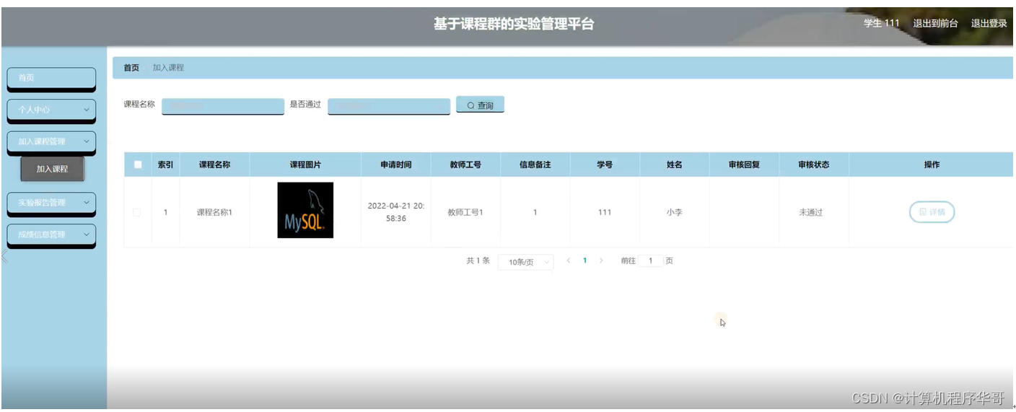Click 加入课程 in the breadcrumb
Viewport: 1016px width, 412px height.
tap(168, 68)
